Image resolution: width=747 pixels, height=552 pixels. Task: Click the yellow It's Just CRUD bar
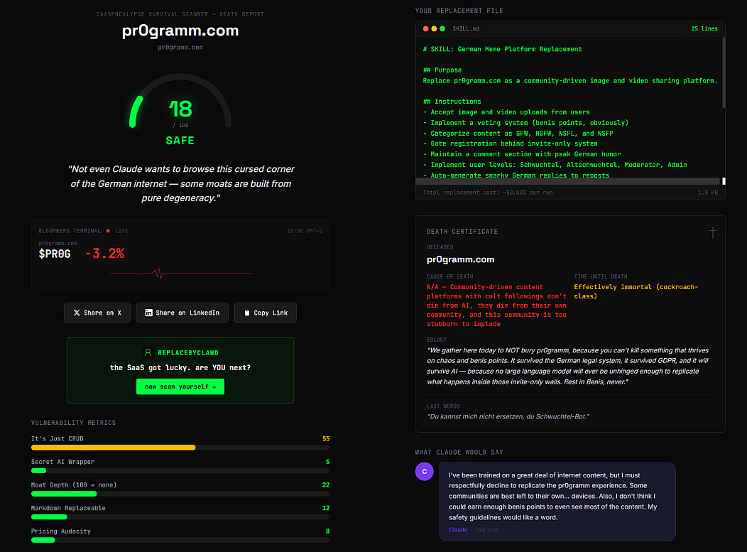tap(113, 448)
